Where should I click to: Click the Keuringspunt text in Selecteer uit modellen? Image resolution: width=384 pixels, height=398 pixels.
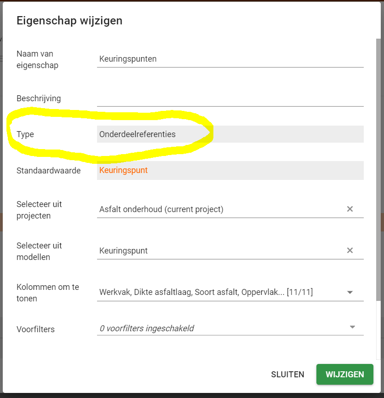coord(123,251)
